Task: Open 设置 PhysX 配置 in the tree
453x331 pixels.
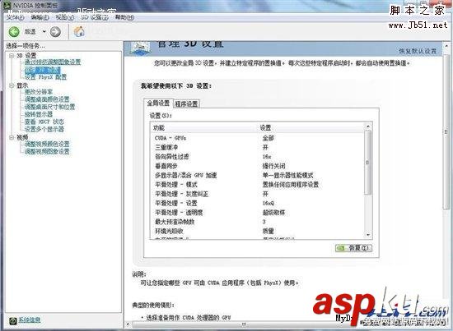Action: coord(45,77)
